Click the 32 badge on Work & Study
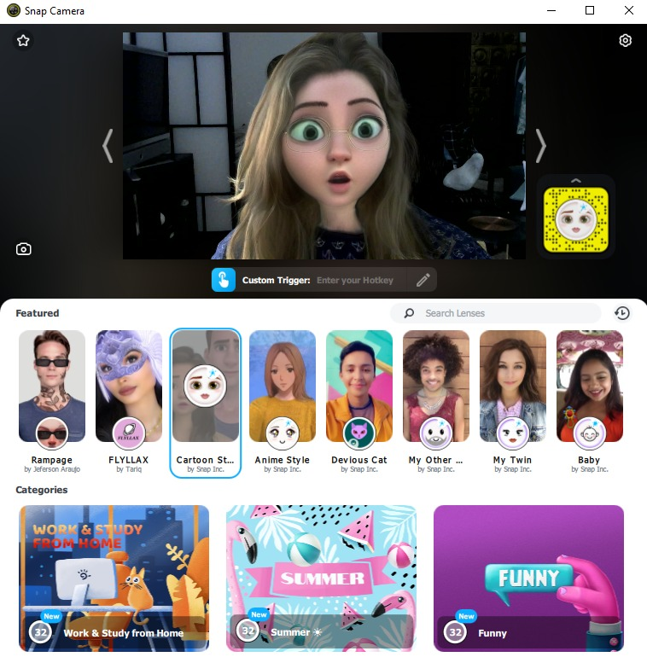Screen dimensions: 647x657 (40, 631)
